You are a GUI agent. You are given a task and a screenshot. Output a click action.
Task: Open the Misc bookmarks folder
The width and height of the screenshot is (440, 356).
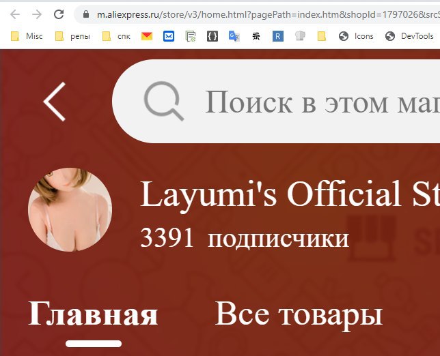point(27,36)
